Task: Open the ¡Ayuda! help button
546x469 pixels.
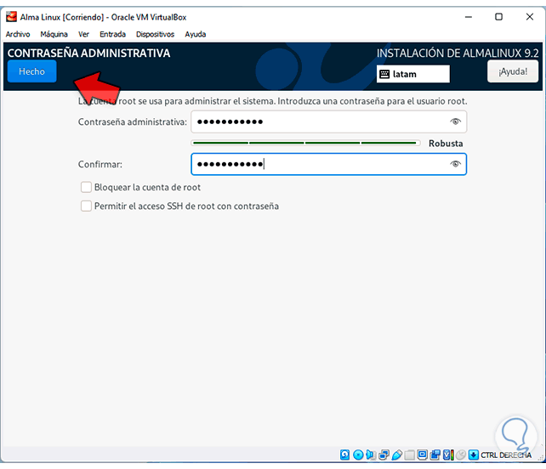Action: [513, 71]
